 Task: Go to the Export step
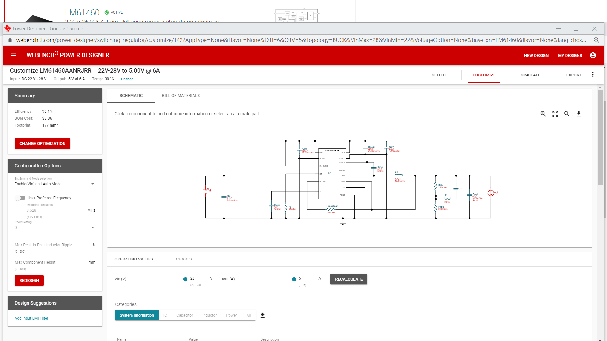[574, 75]
